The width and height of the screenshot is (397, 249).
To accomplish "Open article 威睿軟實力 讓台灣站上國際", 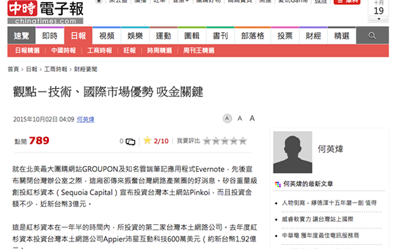I will [318, 219].
